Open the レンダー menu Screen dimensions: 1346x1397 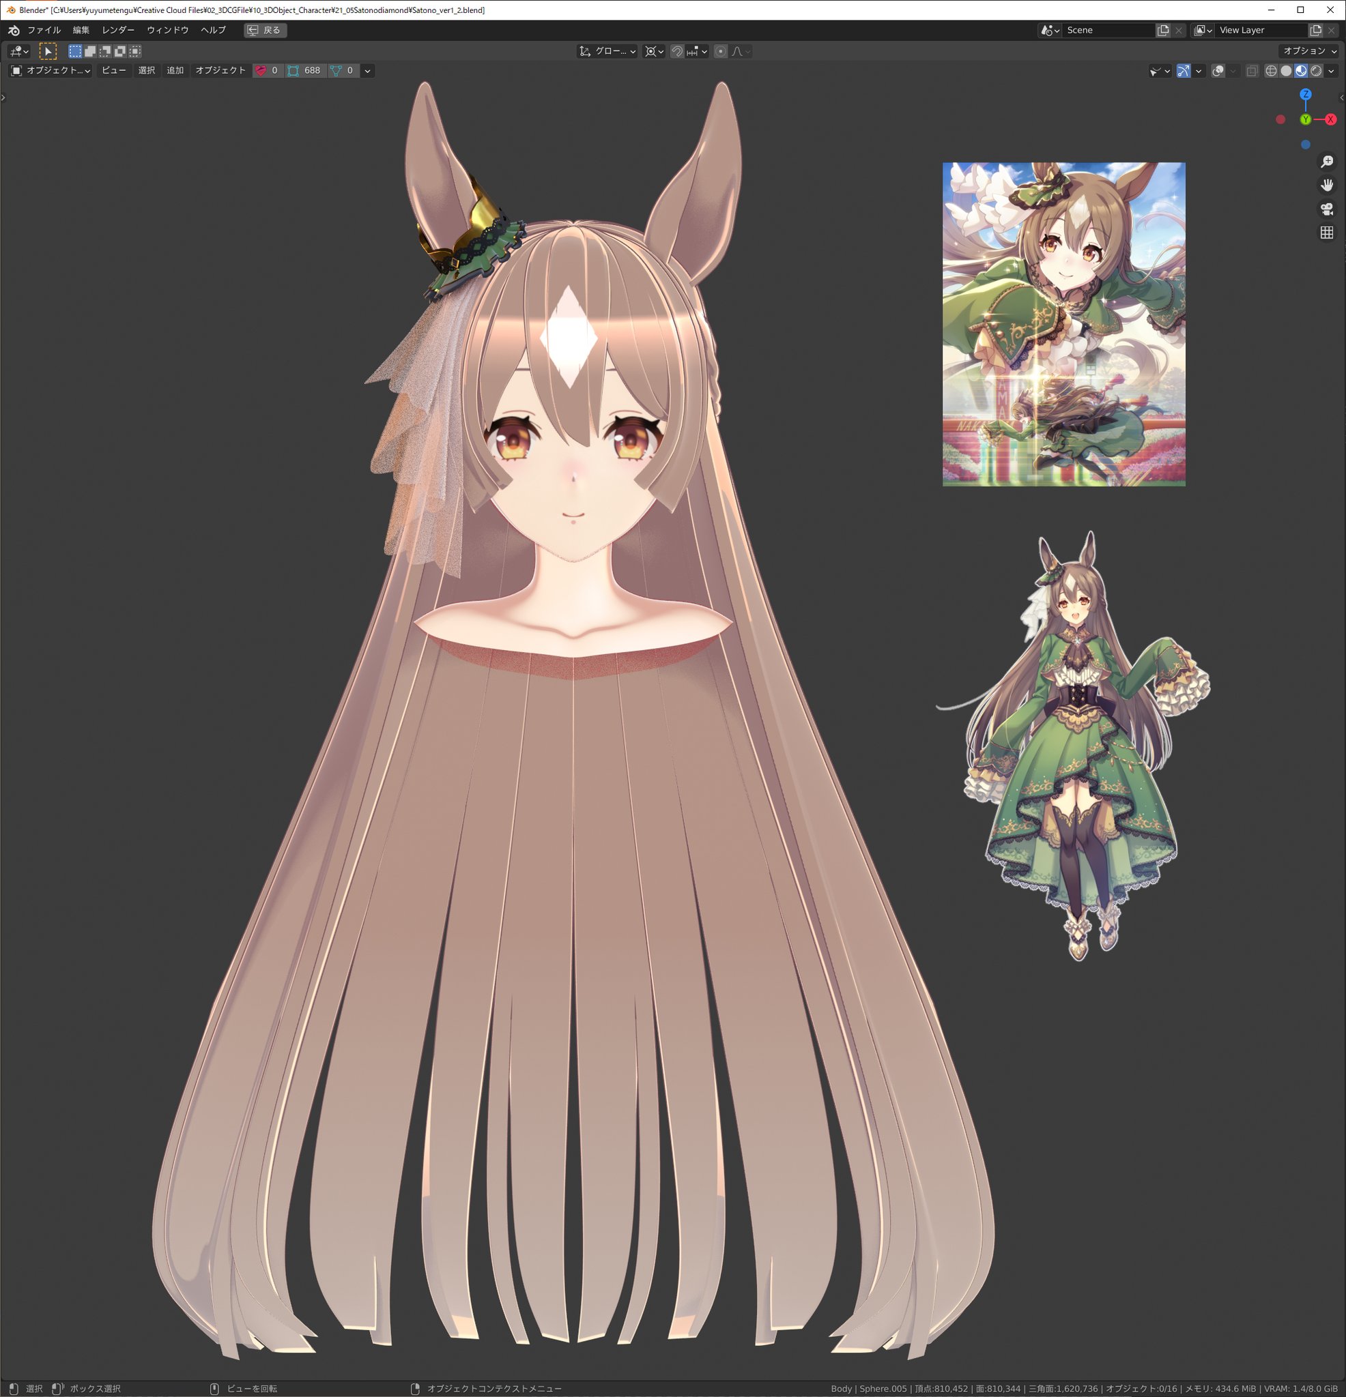point(118,30)
